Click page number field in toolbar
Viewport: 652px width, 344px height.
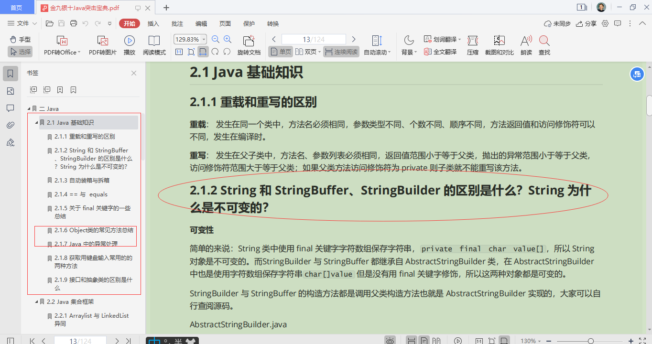pos(314,39)
